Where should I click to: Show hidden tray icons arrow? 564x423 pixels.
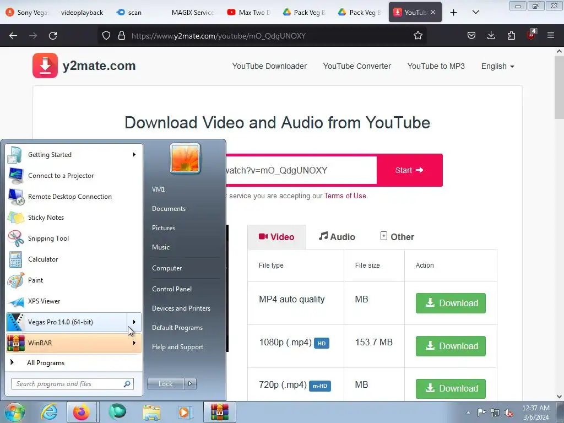[x=468, y=413]
